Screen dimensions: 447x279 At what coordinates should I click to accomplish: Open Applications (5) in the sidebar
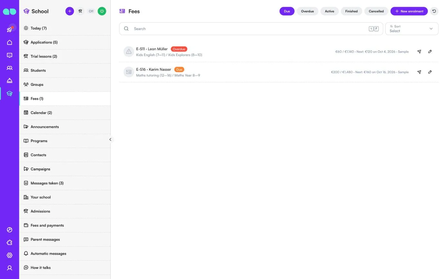pos(65,42)
